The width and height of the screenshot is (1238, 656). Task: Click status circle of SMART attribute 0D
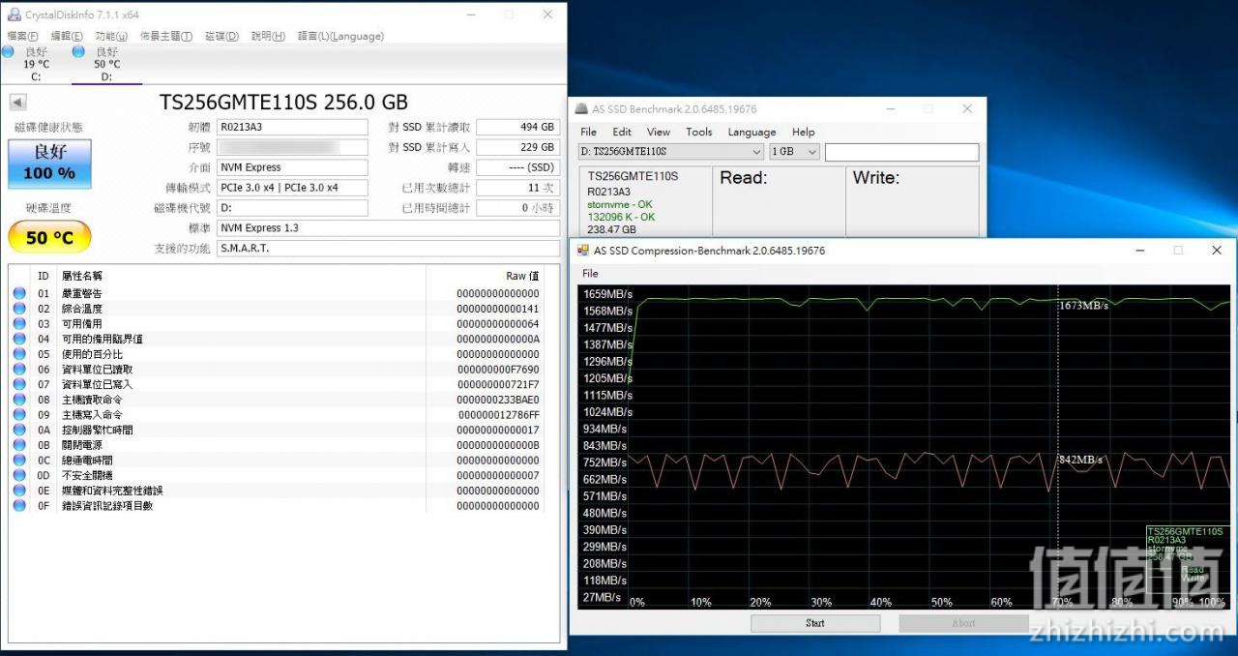coord(19,475)
